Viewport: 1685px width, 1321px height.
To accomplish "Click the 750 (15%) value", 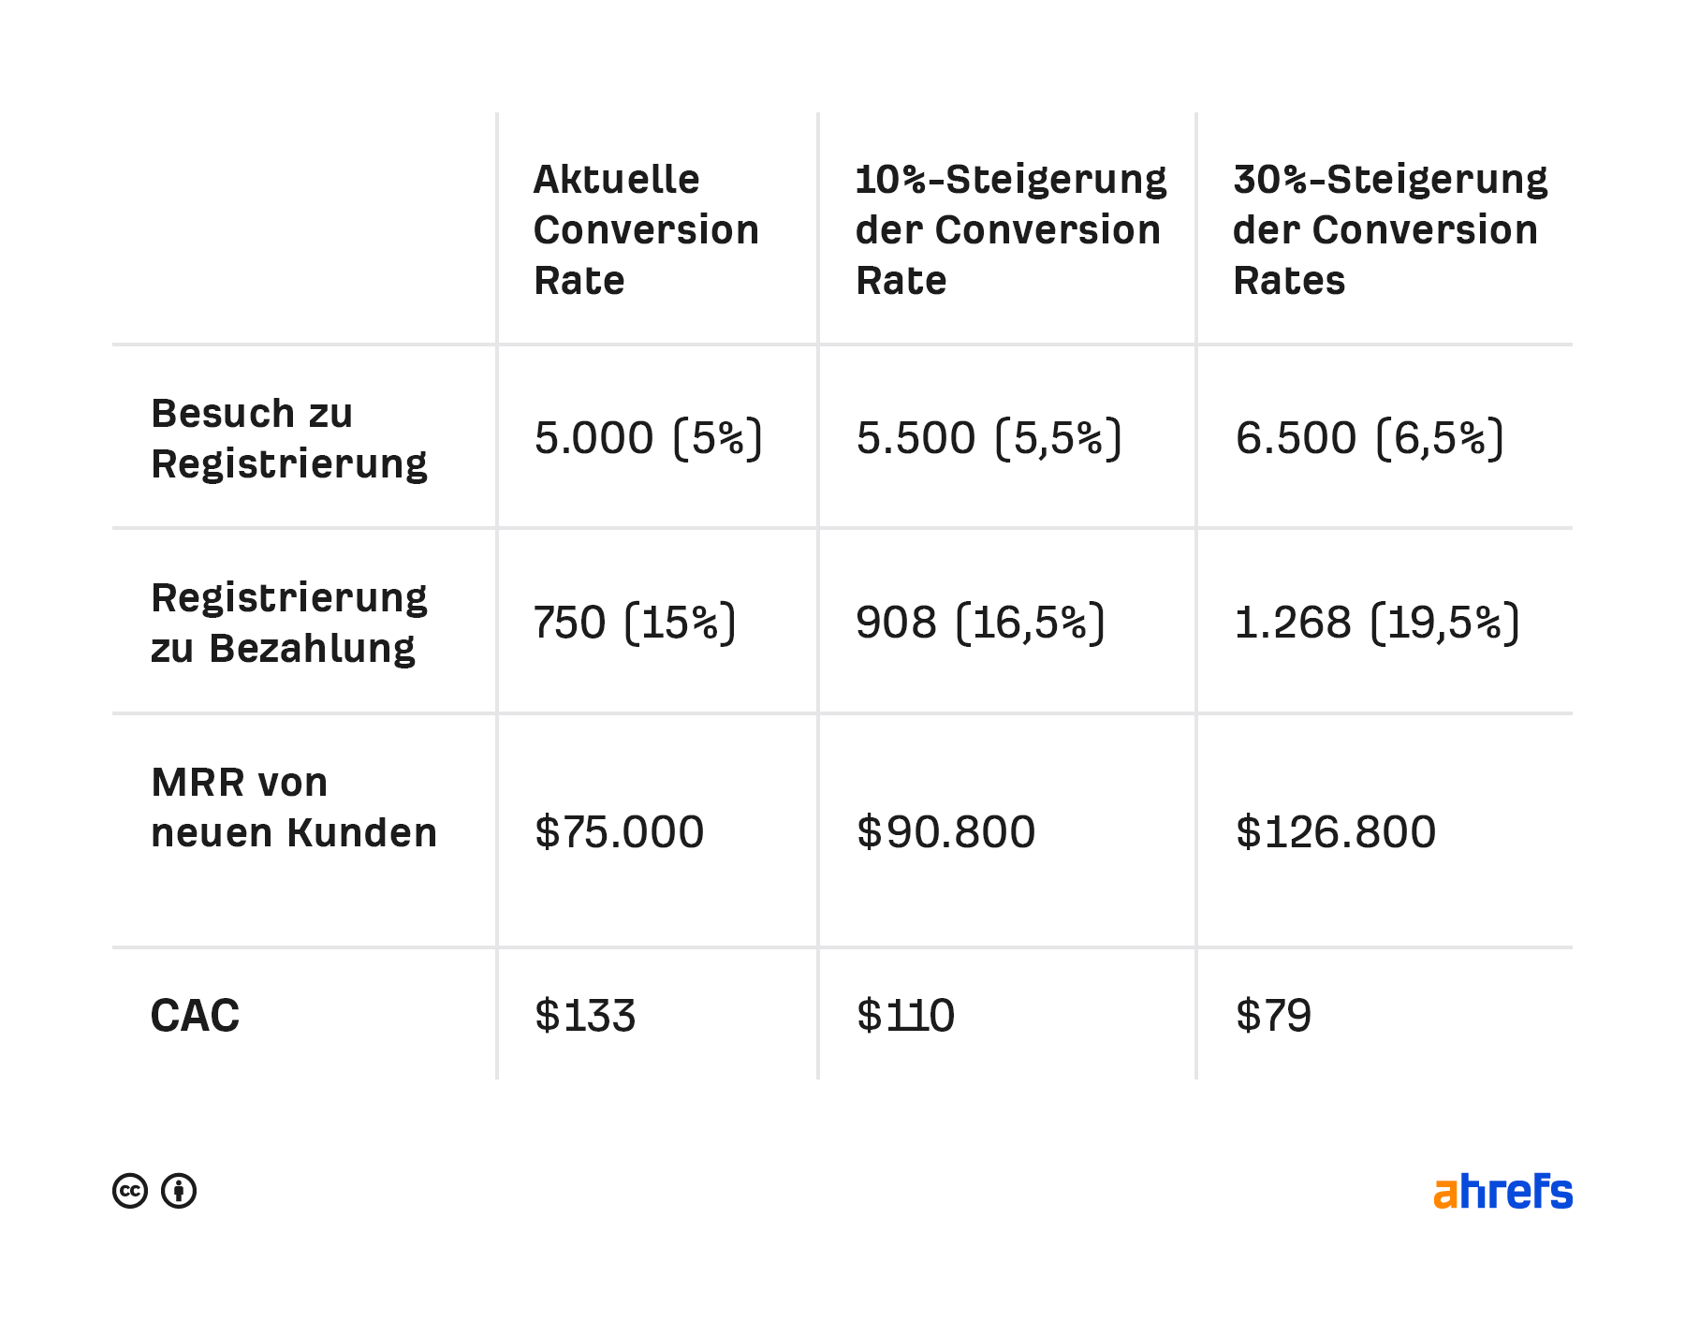I will [x=635, y=623].
